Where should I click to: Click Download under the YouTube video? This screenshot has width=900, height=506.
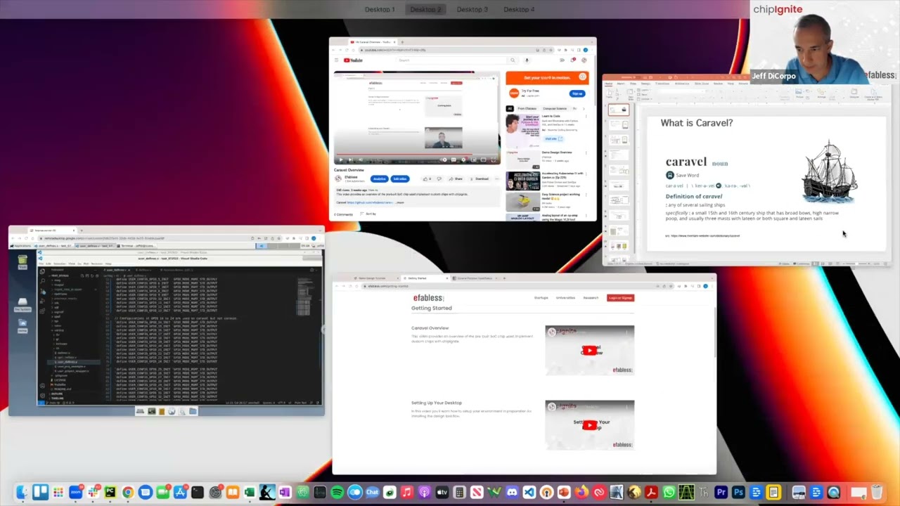[480, 179]
